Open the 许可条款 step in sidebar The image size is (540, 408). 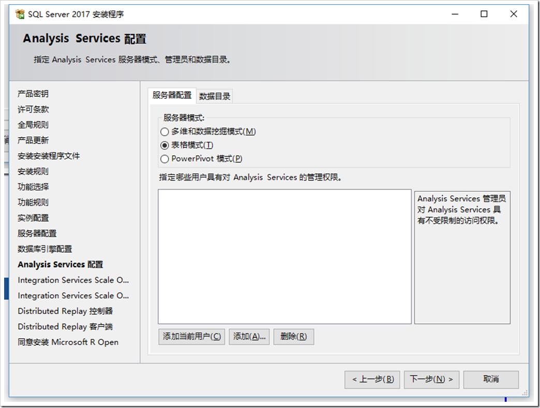click(33, 109)
